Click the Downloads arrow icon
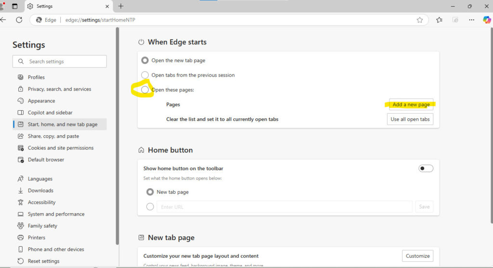This screenshot has height=268, width=493. coord(20,191)
